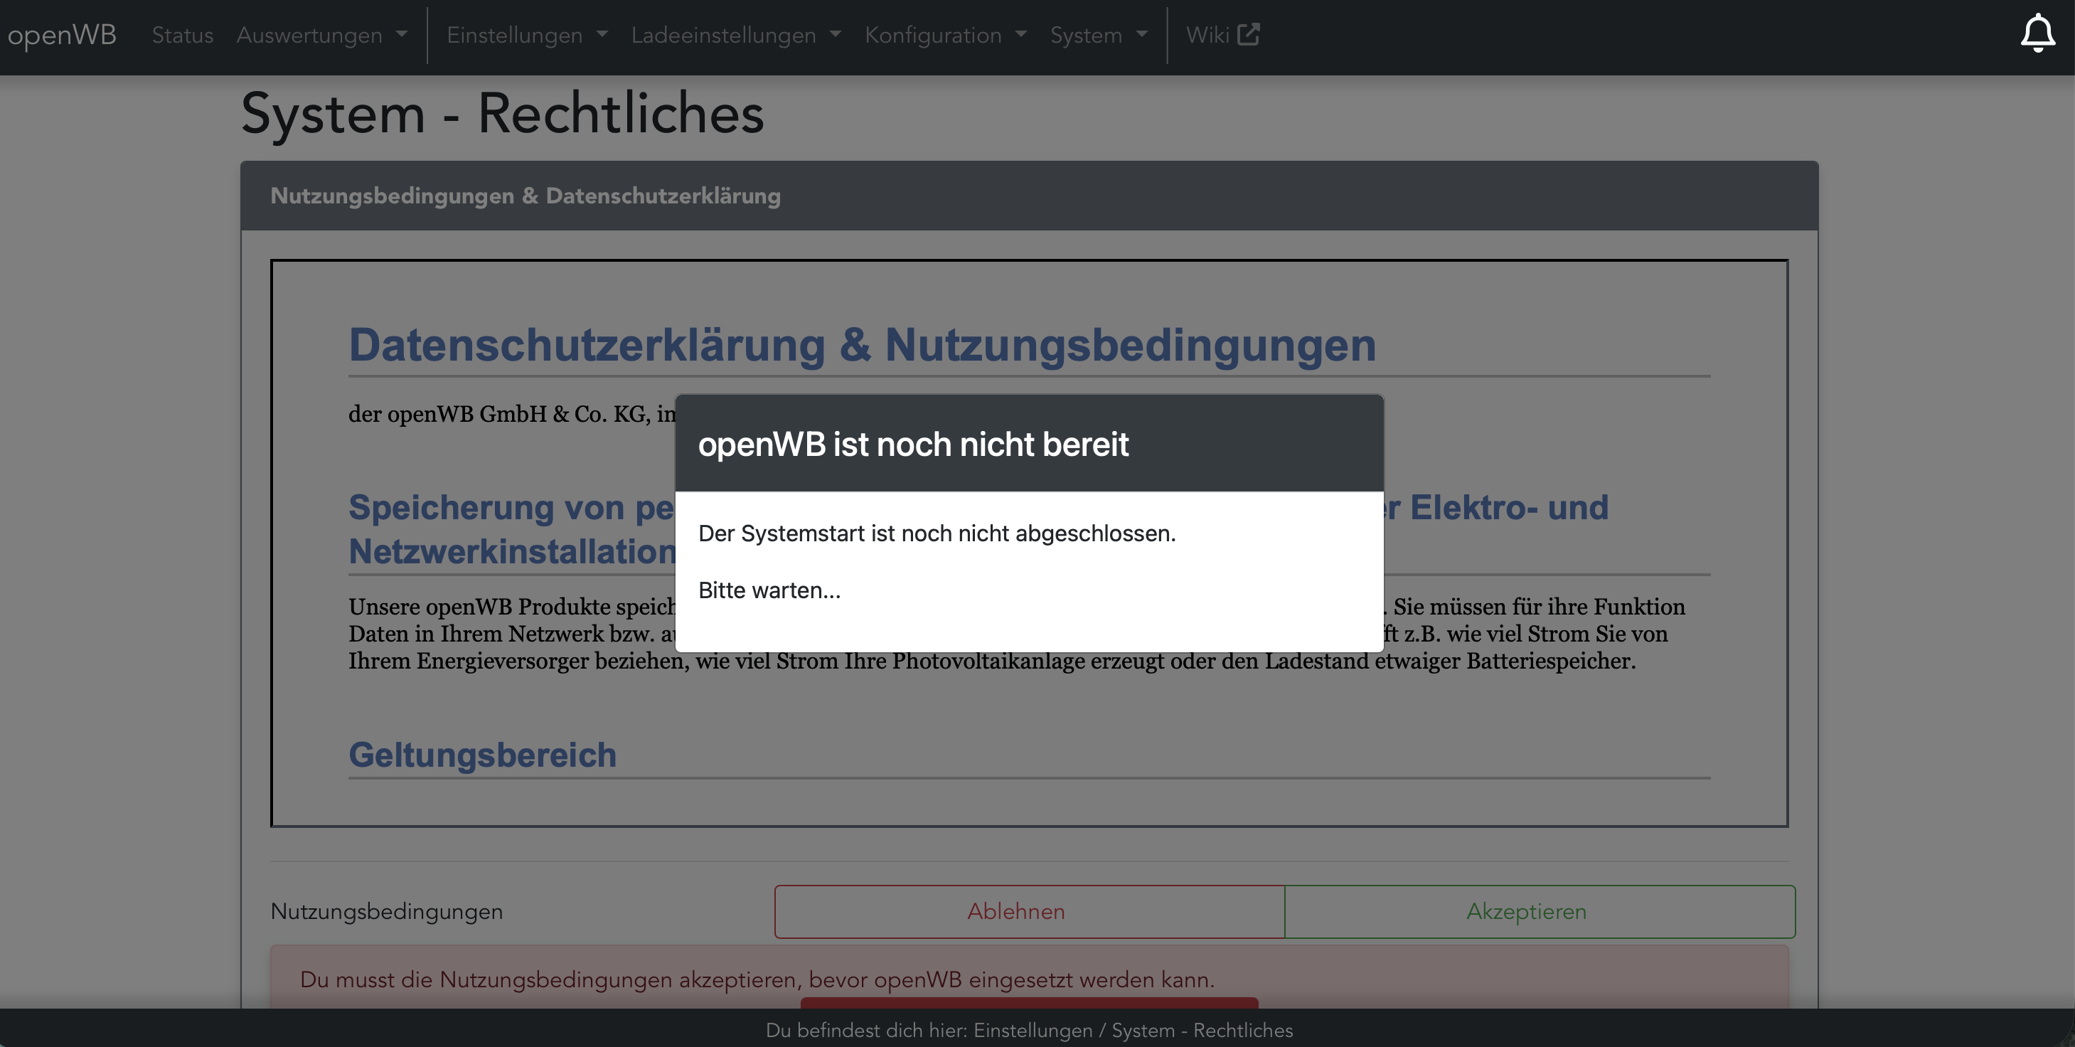Image resolution: width=2075 pixels, height=1047 pixels.
Task: Click the Datenschutzerklärung & Nutzungsbedingungen heading
Action: pos(862,345)
